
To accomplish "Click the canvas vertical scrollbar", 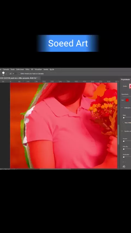I will pyautogui.click(x=118, y=135).
